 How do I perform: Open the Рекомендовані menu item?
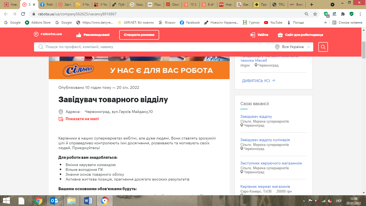tap(93, 35)
